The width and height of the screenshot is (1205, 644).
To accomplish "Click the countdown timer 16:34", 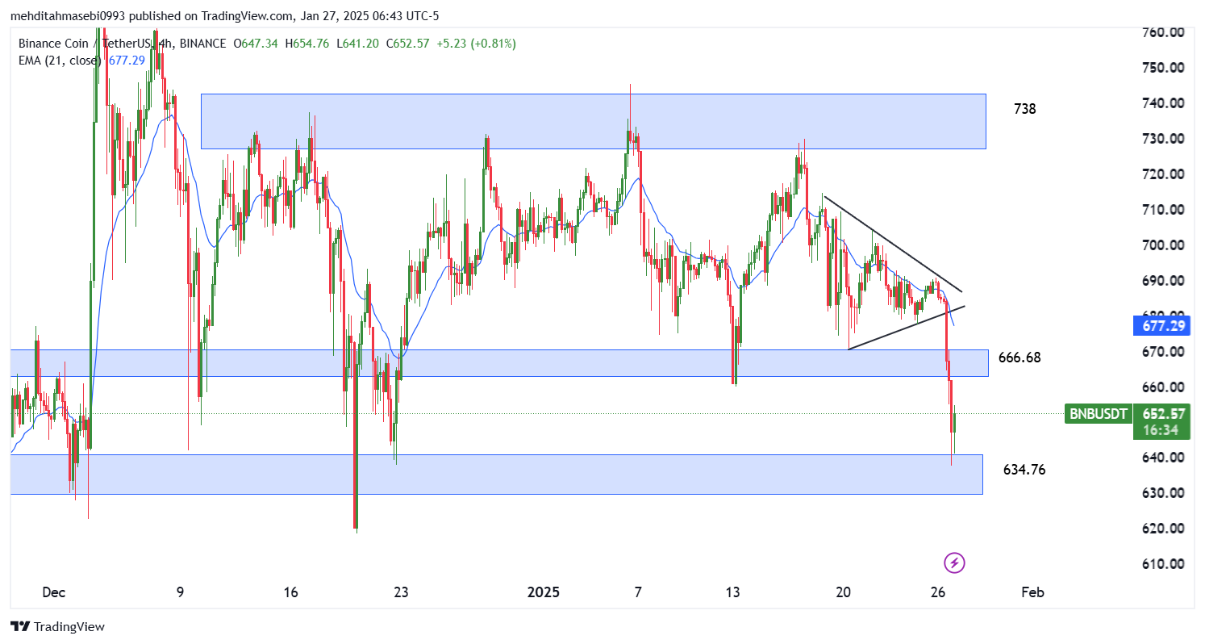I will 1162,430.
